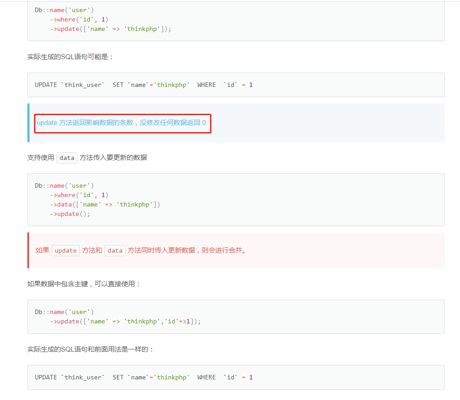The width and height of the screenshot is (460, 400).
Task: Click the text '实际生成的SQL语句和前面用法是一样的：'
Action: pos(90,349)
